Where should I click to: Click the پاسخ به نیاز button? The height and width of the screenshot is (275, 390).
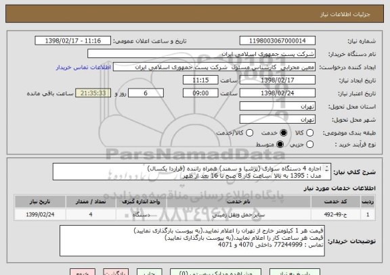point(295,272)
